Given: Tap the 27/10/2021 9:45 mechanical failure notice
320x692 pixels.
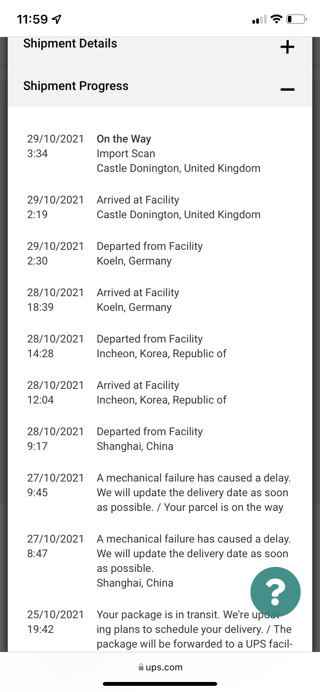Looking at the screenshot, I should pos(193,493).
